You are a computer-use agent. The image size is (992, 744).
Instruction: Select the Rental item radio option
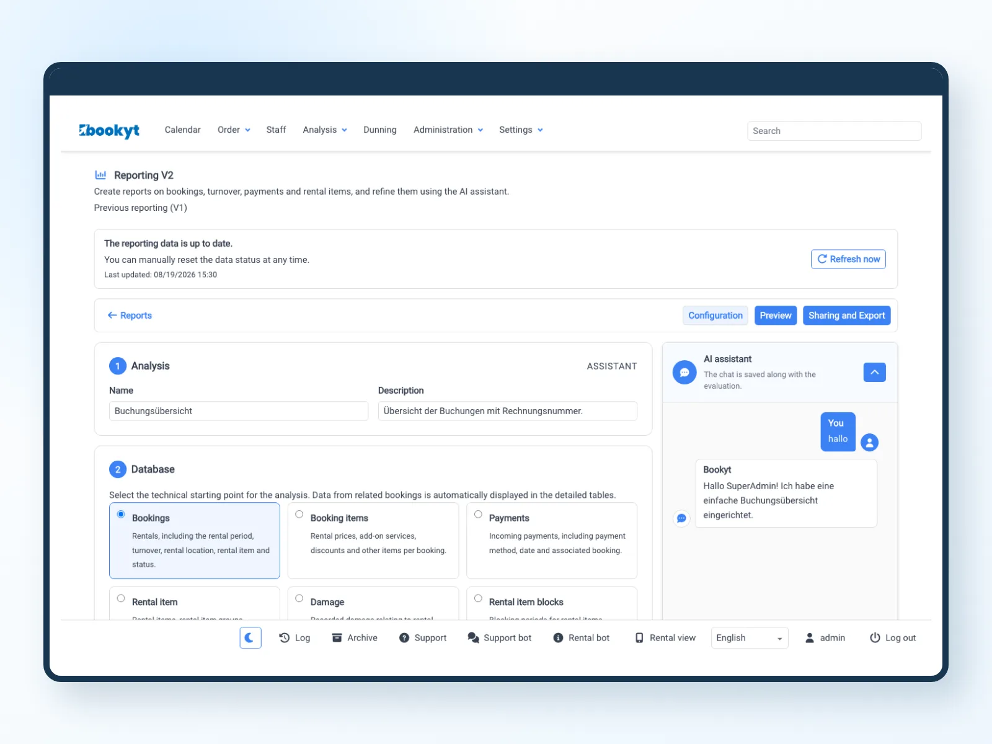pos(121,598)
